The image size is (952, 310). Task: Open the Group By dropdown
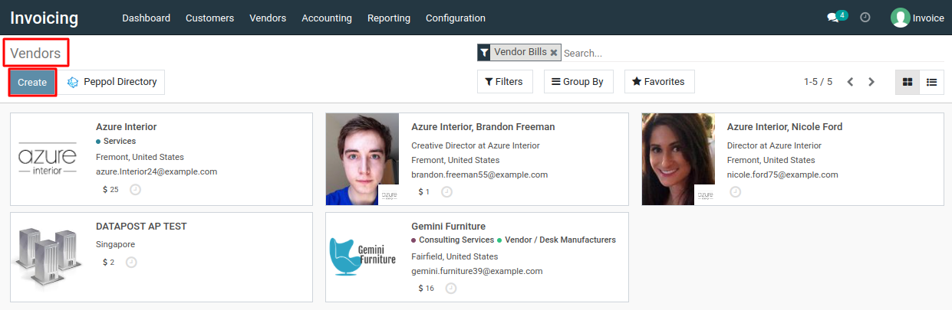(578, 82)
